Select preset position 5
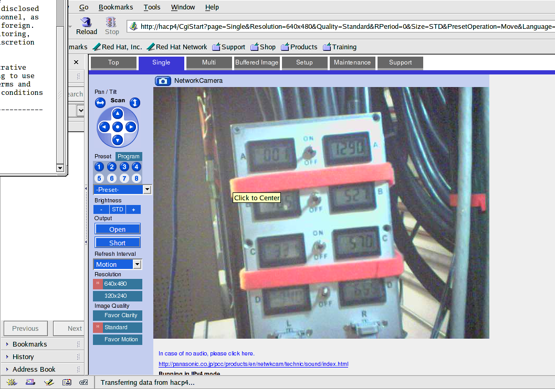Viewport: 555px width, 389px height. tap(99, 178)
